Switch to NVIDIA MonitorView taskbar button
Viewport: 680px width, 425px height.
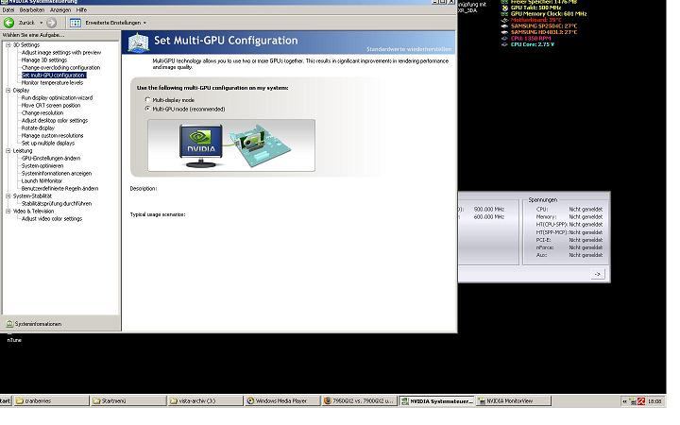click(514, 401)
